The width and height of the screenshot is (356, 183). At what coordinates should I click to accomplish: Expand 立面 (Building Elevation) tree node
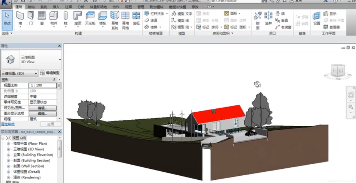coord(8,155)
